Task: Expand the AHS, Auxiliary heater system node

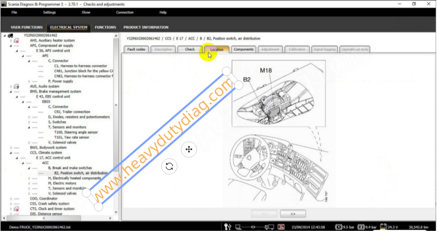Action: tap(11, 41)
